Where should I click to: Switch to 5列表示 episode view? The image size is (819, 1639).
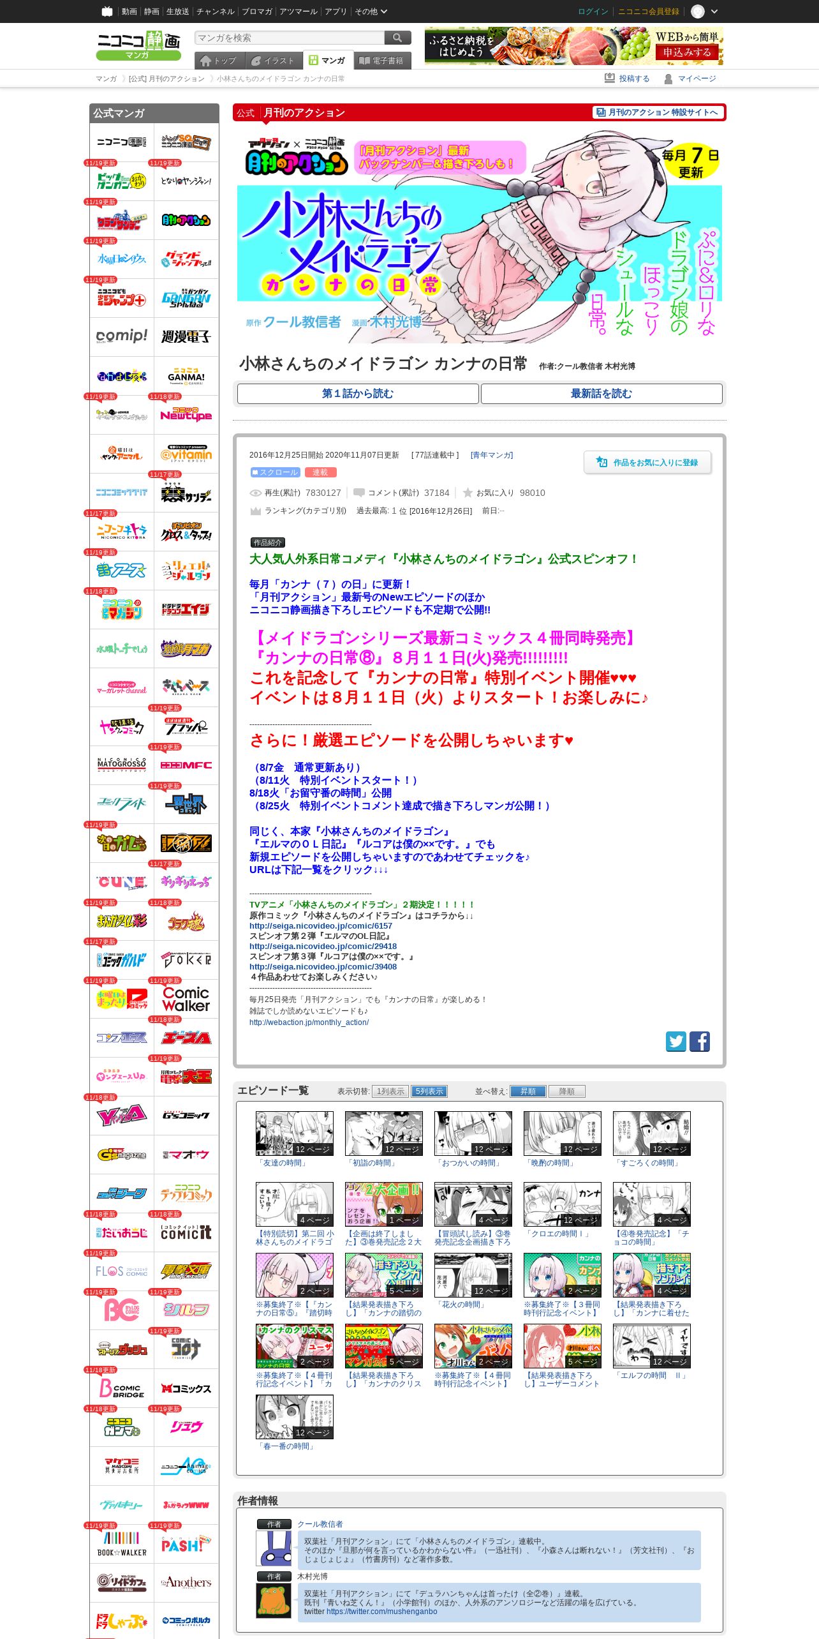click(x=429, y=1091)
